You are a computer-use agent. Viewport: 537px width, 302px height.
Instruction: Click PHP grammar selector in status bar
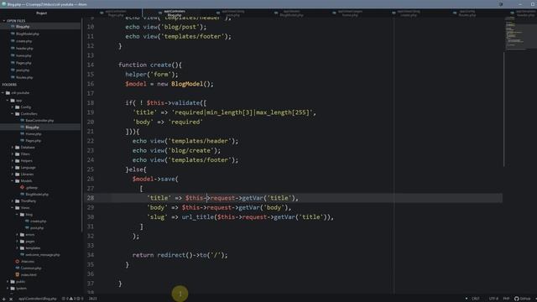[x=506, y=299]
